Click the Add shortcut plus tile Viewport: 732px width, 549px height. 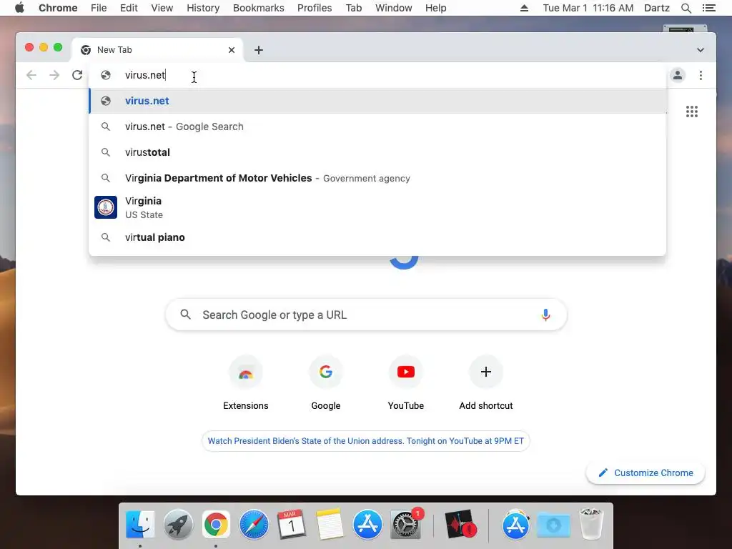point(486,383)
